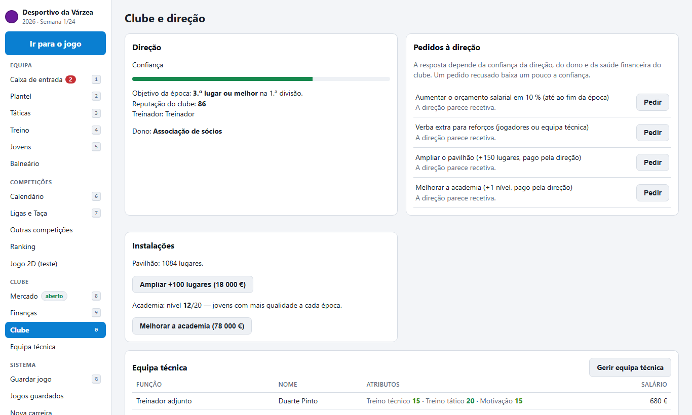Open Jogos guardados
692x415 pixels.
click(x=55, y=396)
